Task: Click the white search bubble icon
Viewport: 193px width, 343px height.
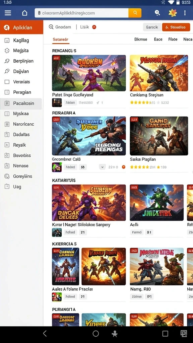Action: pos(157,13)
